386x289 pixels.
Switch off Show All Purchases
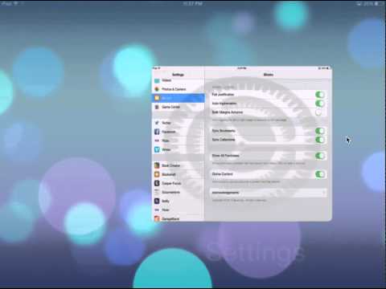click(319, 156)
